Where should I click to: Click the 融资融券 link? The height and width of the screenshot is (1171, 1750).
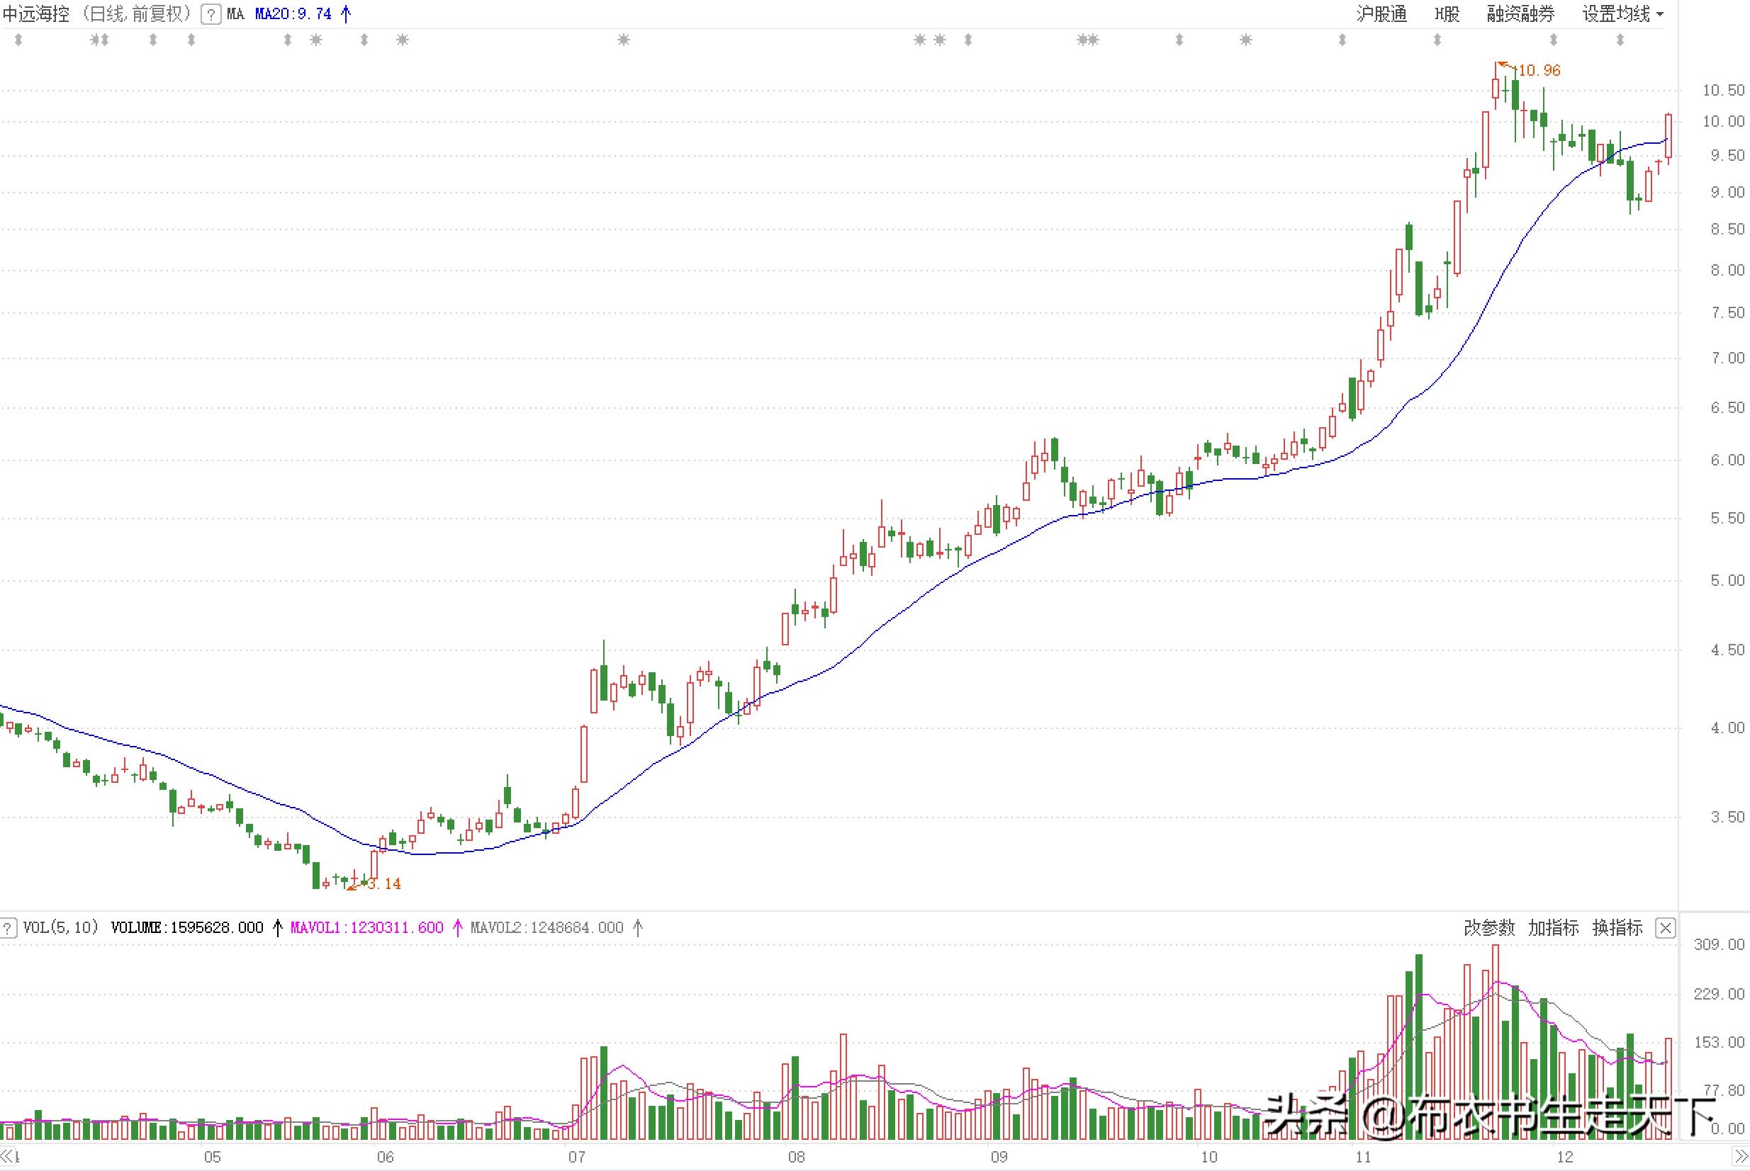1520,14
